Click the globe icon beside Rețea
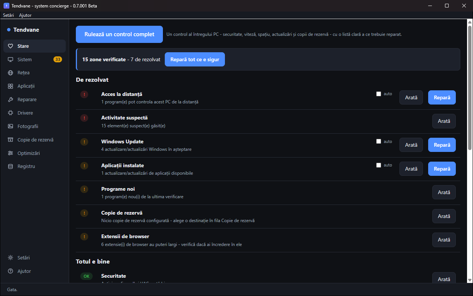The height and width of the screenshot is (296, 473). click(x=10, y=73)
